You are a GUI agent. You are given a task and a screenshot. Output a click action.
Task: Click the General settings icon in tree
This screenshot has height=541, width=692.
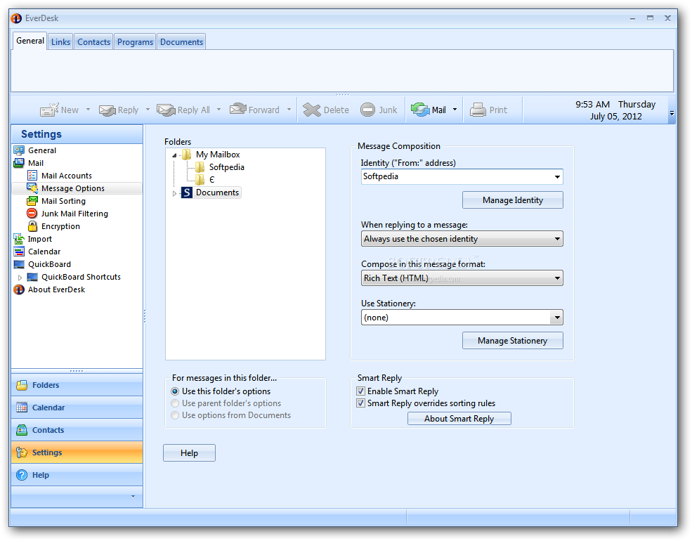tap(19, 150)
